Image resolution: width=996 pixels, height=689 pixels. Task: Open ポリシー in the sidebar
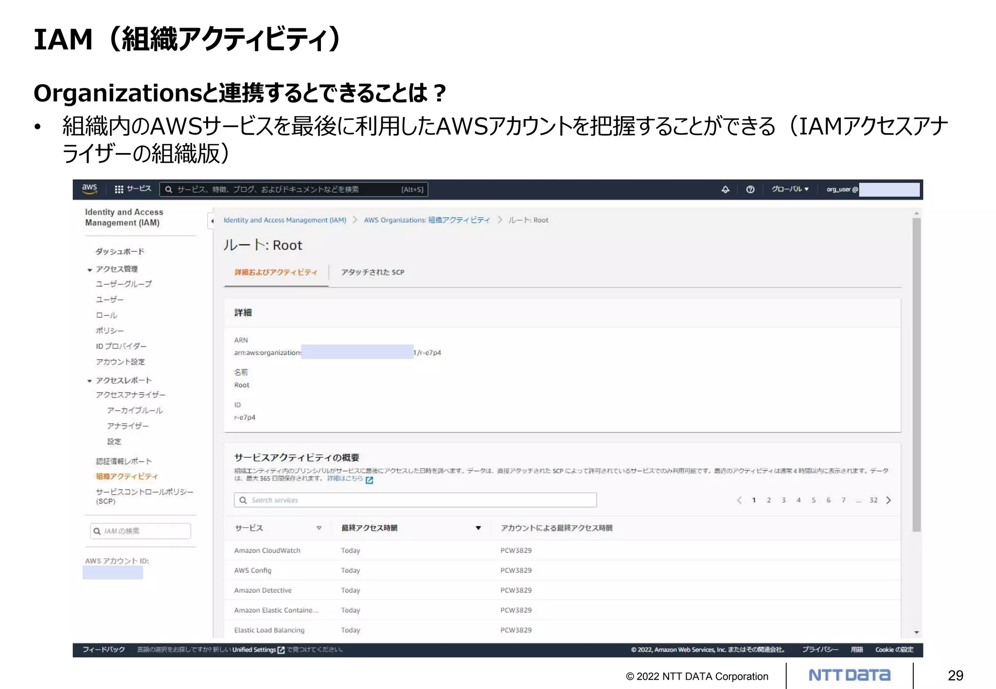coord(109,330)
